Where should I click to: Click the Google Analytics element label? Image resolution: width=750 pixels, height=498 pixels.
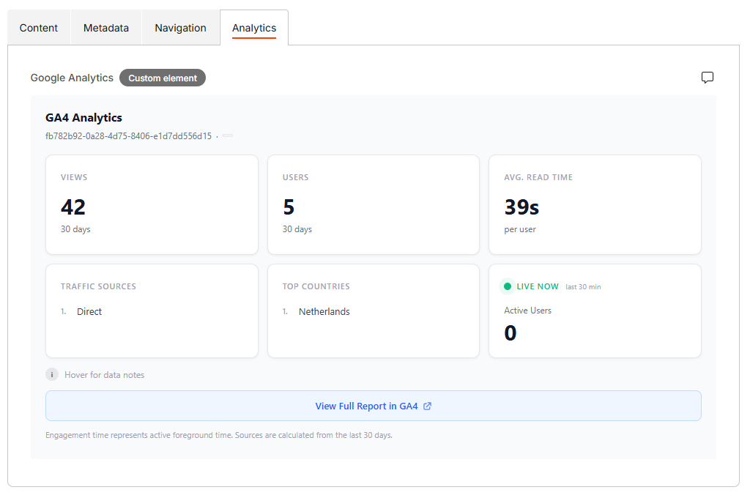point(72,78)
